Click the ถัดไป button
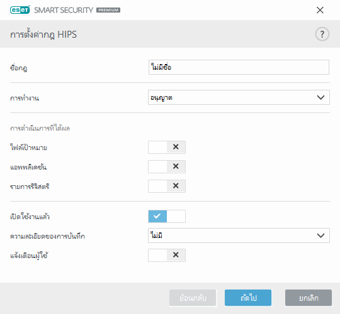The height and width of the screenshot is (314, 340). (248, 298)
